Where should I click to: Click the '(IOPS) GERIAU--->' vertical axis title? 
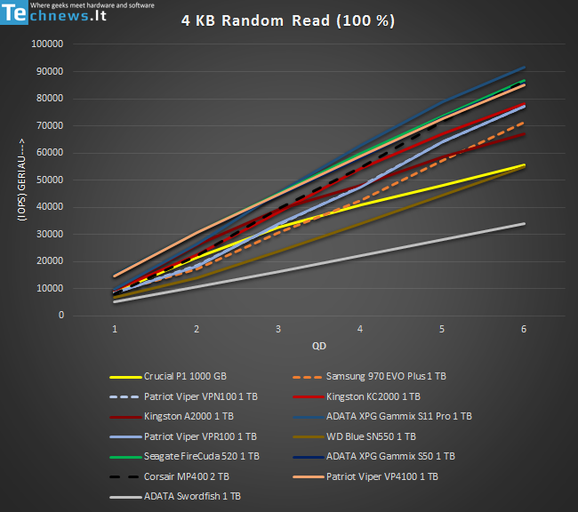tap(21, 180)
